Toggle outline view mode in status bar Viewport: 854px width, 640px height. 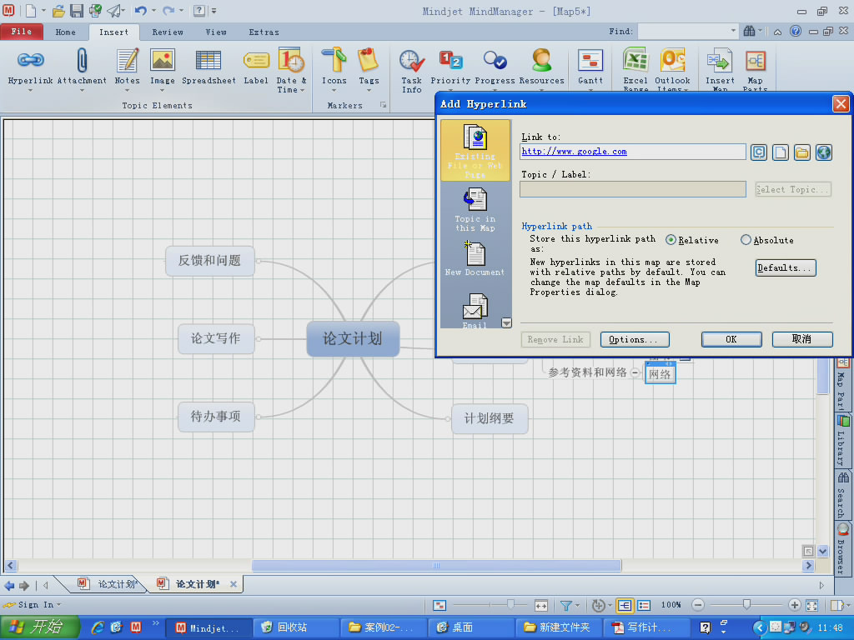click(644, 605)
